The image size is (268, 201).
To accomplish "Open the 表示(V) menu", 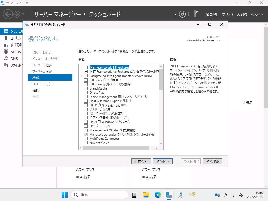I will [x=242, y=14].
